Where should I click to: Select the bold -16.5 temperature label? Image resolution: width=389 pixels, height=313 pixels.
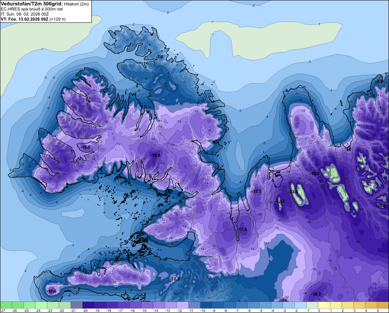(x=86, y=147)
